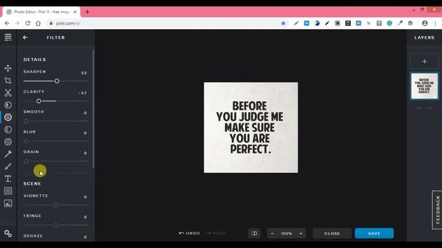Click the Close button

pyautogui.click(x=332, y=234)
